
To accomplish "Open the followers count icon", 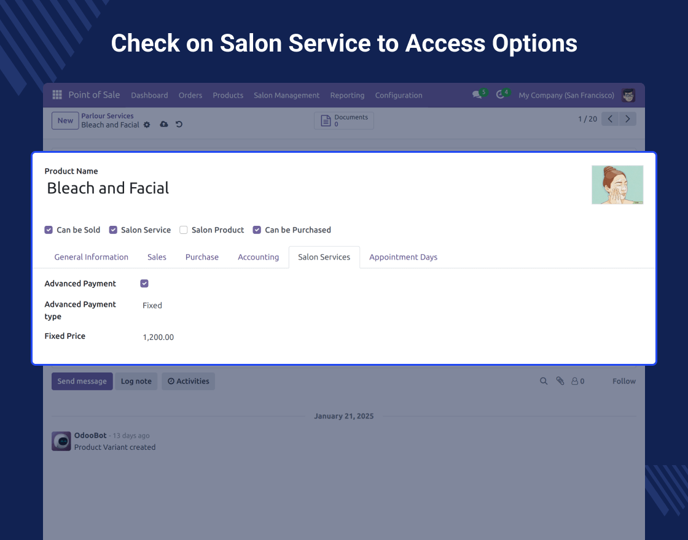I will pos(577,381).
